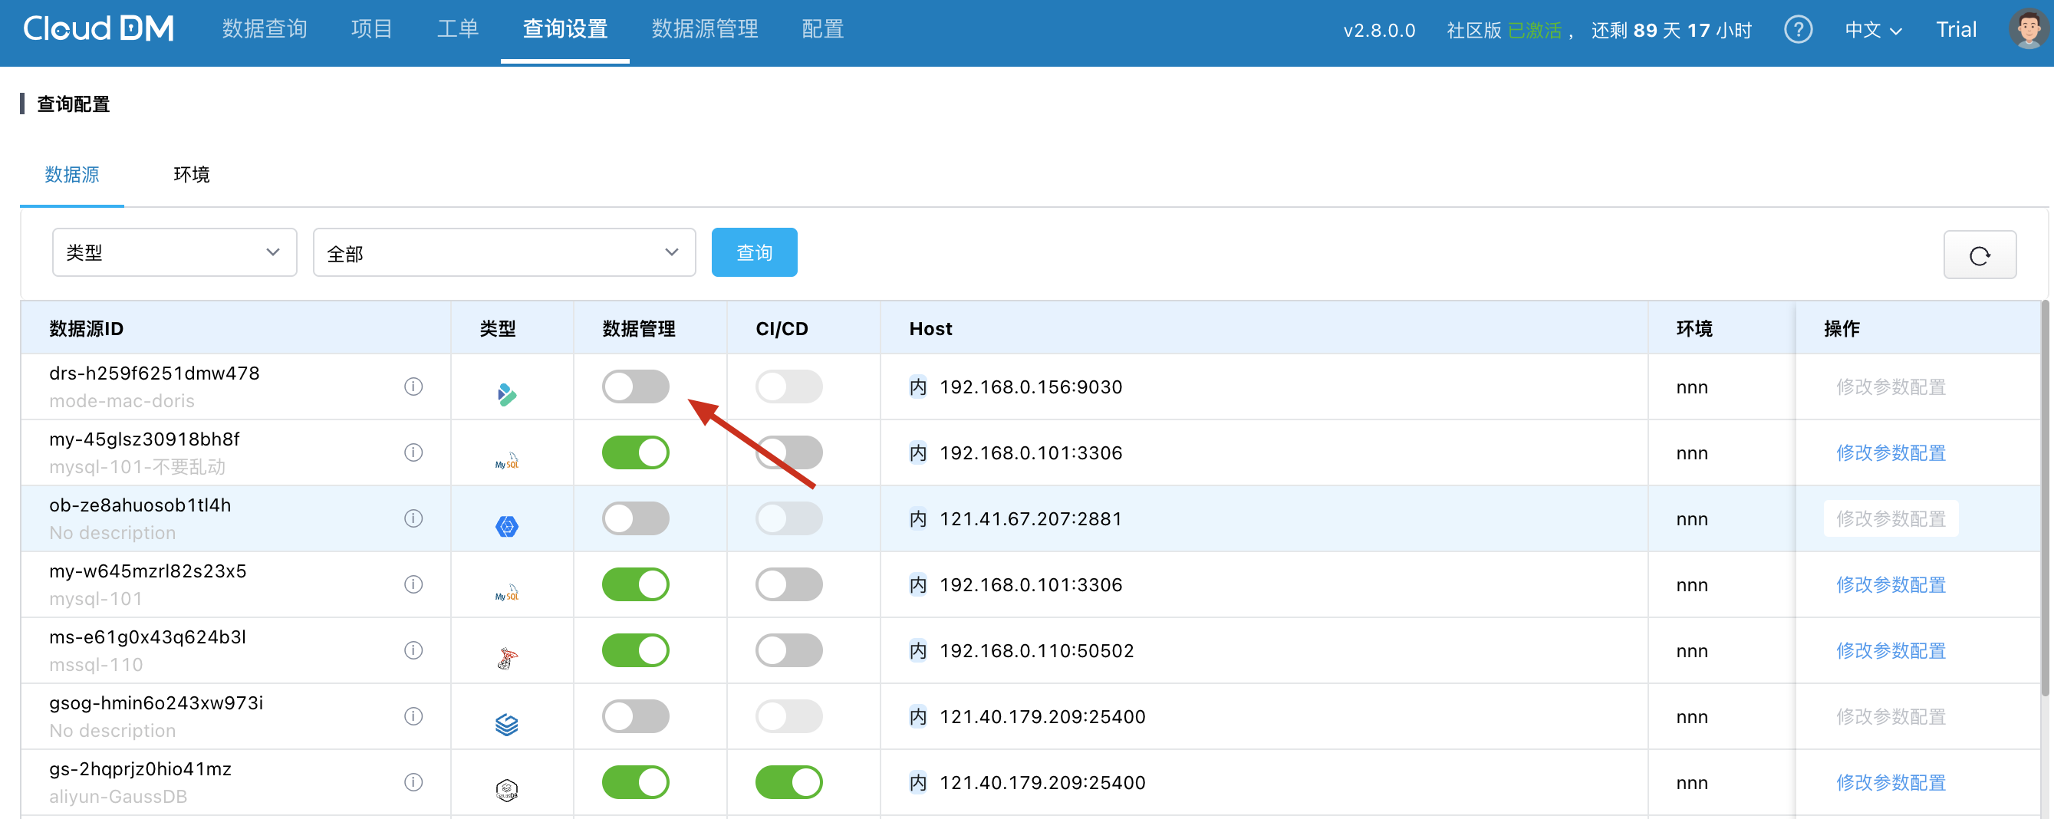The width and height of the screenshot is (2054, 819).
Task: Click the SQL Server icon for mssql-110
Action: pos(506,658)
